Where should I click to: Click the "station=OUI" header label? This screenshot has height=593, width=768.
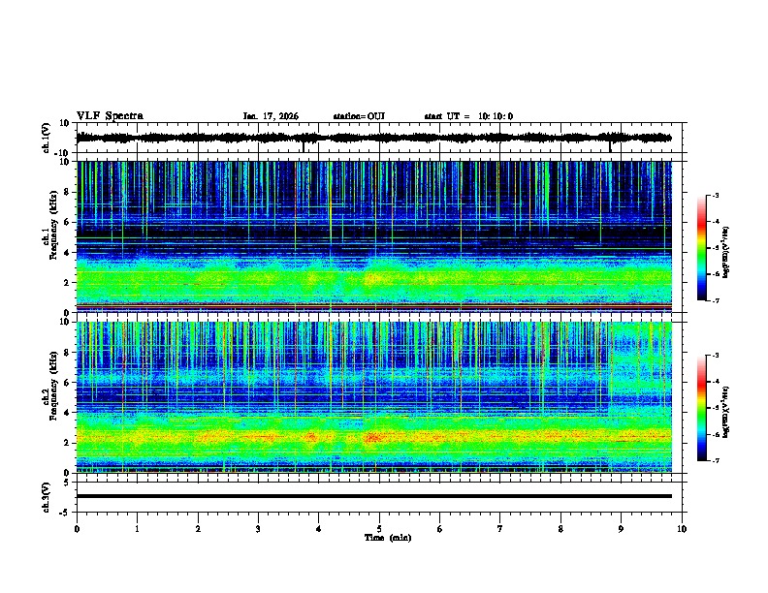[359, 116]
